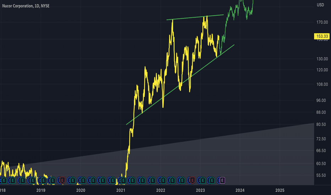Open the red earnings marker in late 2022

click(x=192, y=180)
